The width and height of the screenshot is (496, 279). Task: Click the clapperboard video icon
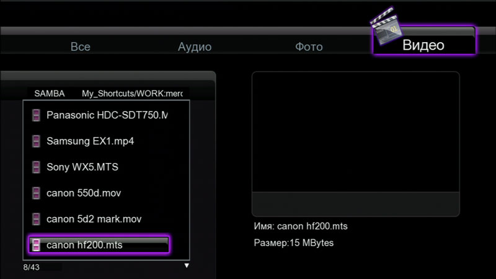386,27
